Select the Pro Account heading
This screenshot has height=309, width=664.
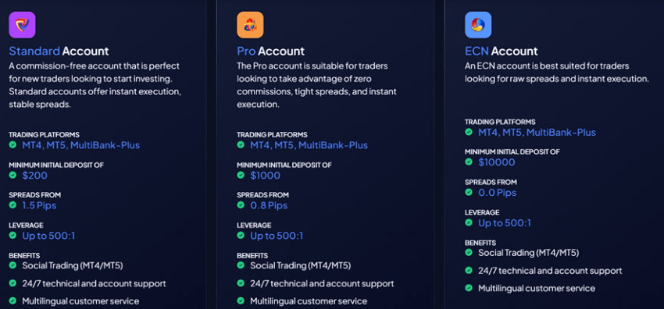point(270,51)
